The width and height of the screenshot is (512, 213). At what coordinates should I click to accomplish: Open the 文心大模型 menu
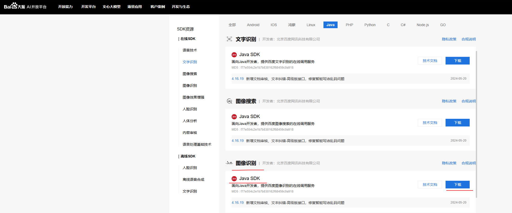click(112, 7)
